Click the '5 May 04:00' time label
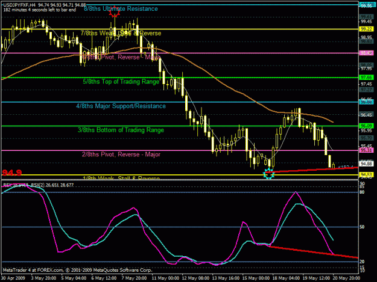The height and width of the screenshot is (282, 377). tap(74, 278)
